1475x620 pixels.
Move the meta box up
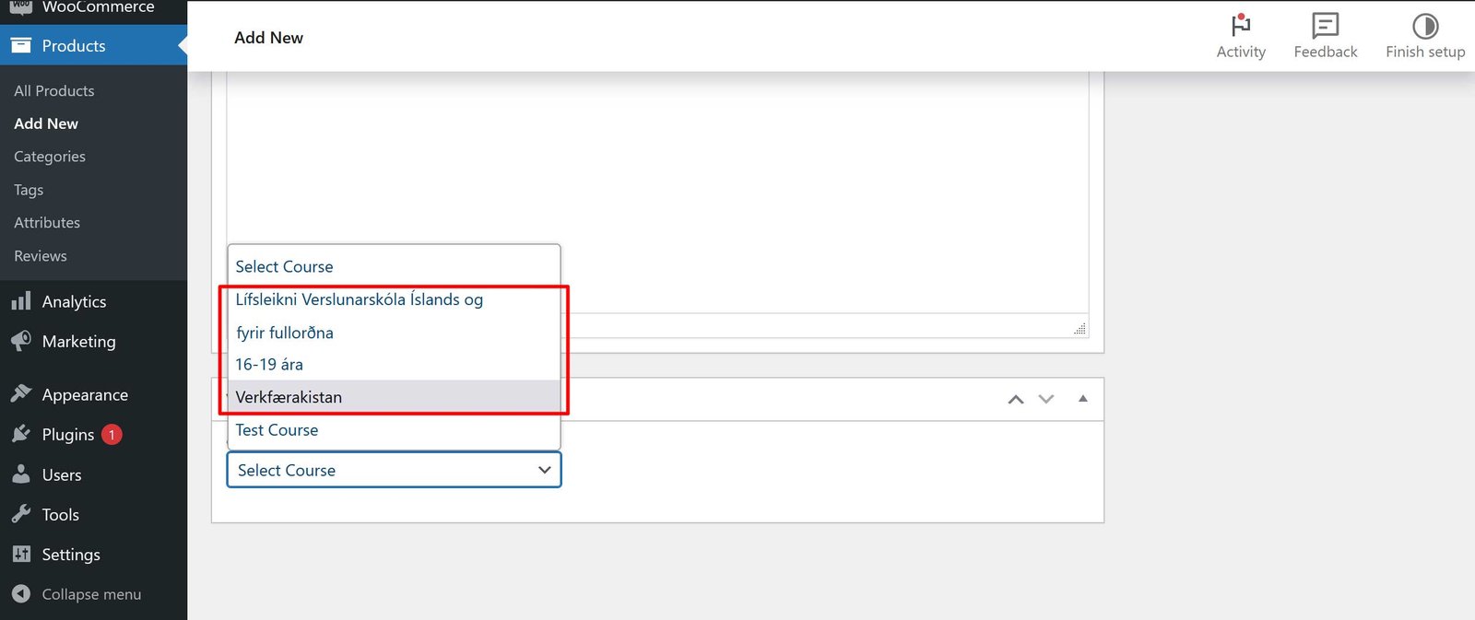(1016, 399)
